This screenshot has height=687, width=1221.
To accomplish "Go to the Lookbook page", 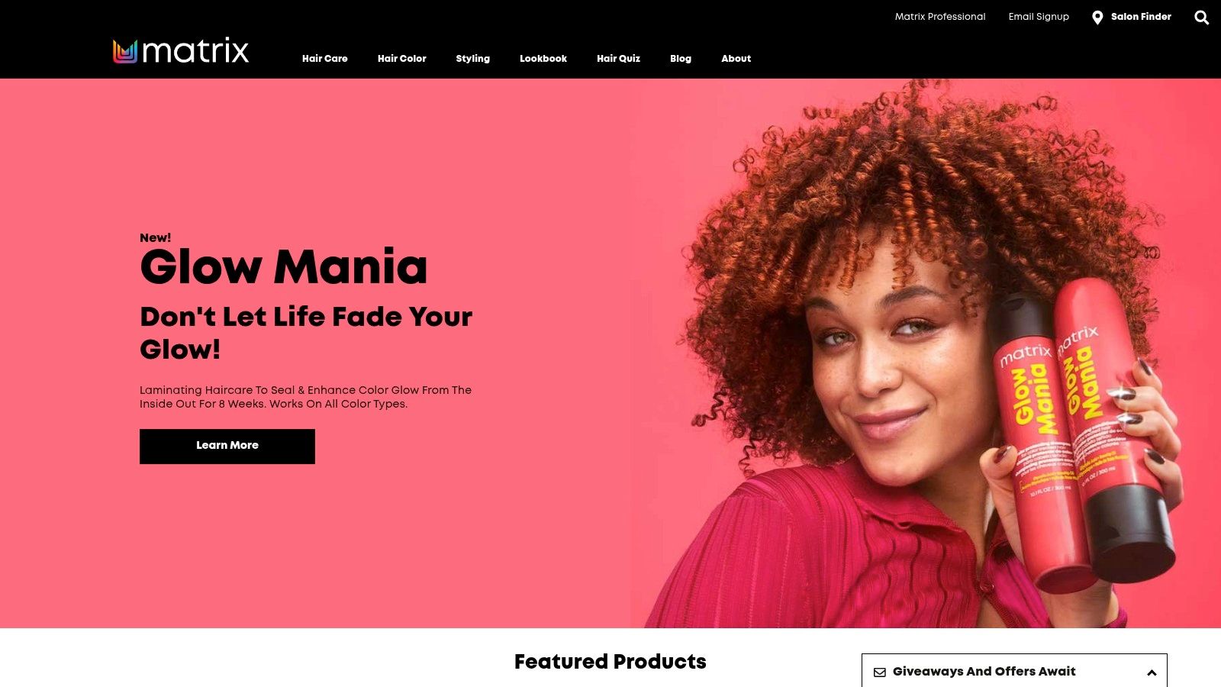I will (543, 59).
